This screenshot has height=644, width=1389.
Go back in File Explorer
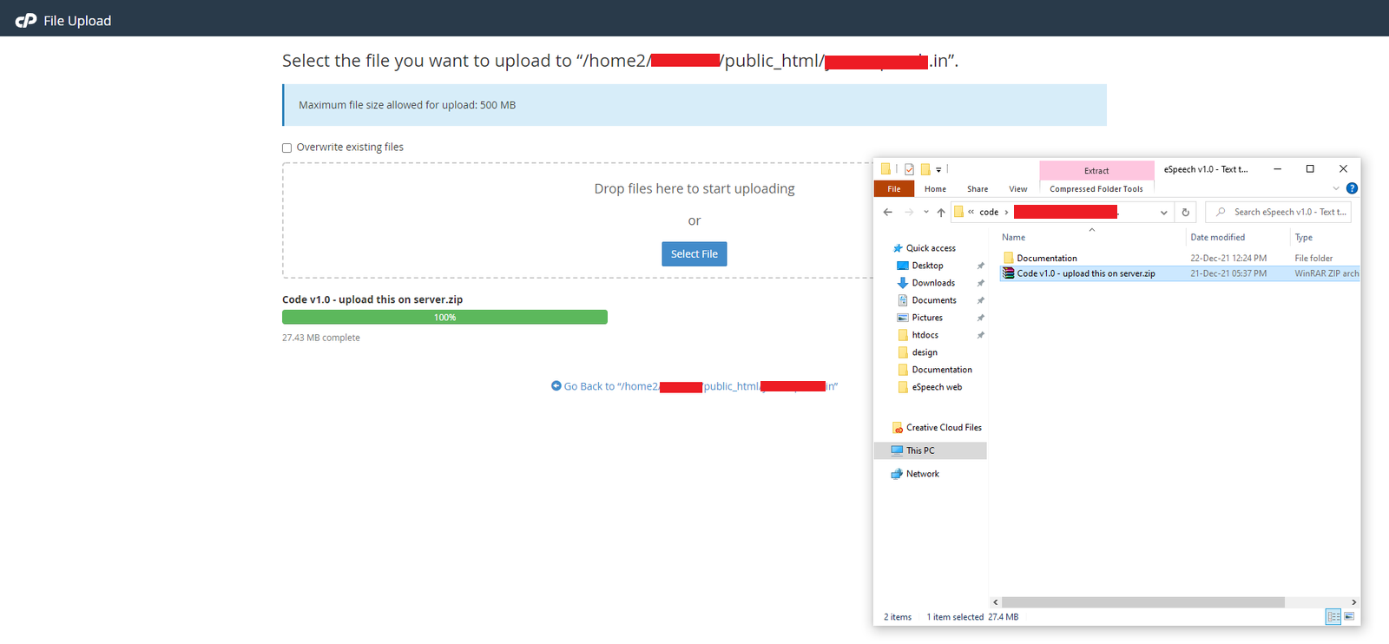tap(887, 213)
